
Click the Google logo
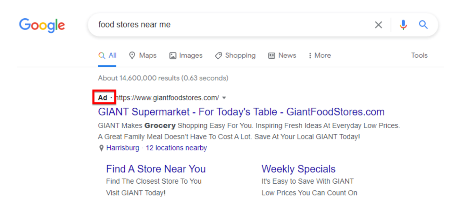[x=42, y=25]
